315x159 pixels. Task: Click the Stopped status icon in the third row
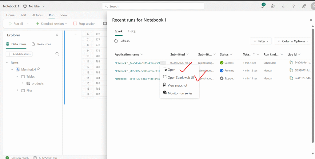[x=222, y=78]
